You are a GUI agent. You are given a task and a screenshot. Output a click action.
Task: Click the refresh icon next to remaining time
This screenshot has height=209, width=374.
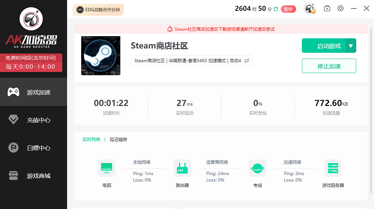[x=276, y=8]
